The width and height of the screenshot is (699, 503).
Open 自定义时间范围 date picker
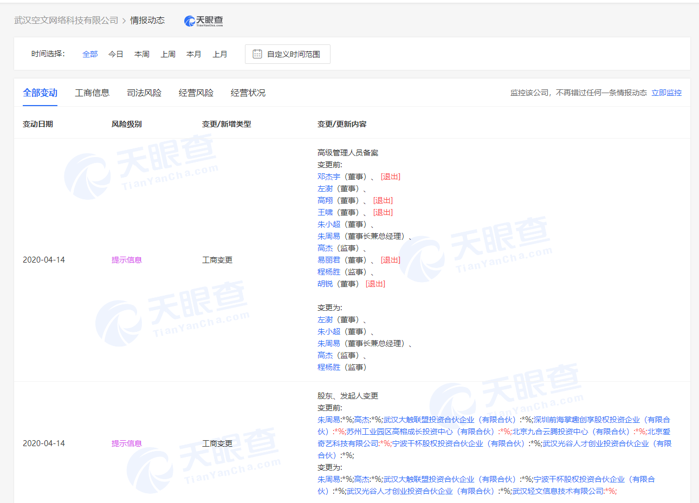(288, 54)
